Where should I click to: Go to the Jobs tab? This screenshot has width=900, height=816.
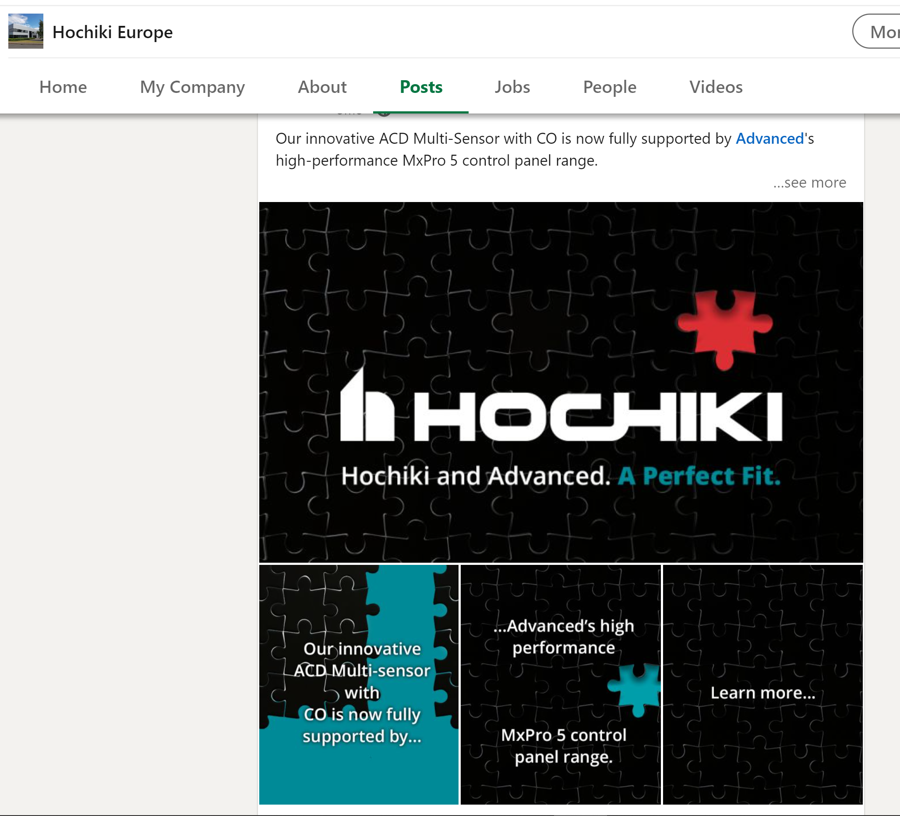click(512, 87)
